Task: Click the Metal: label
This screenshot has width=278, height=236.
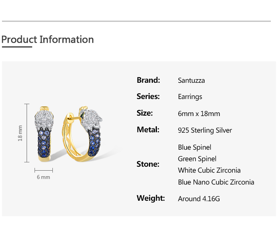Action: click(148, 130)
